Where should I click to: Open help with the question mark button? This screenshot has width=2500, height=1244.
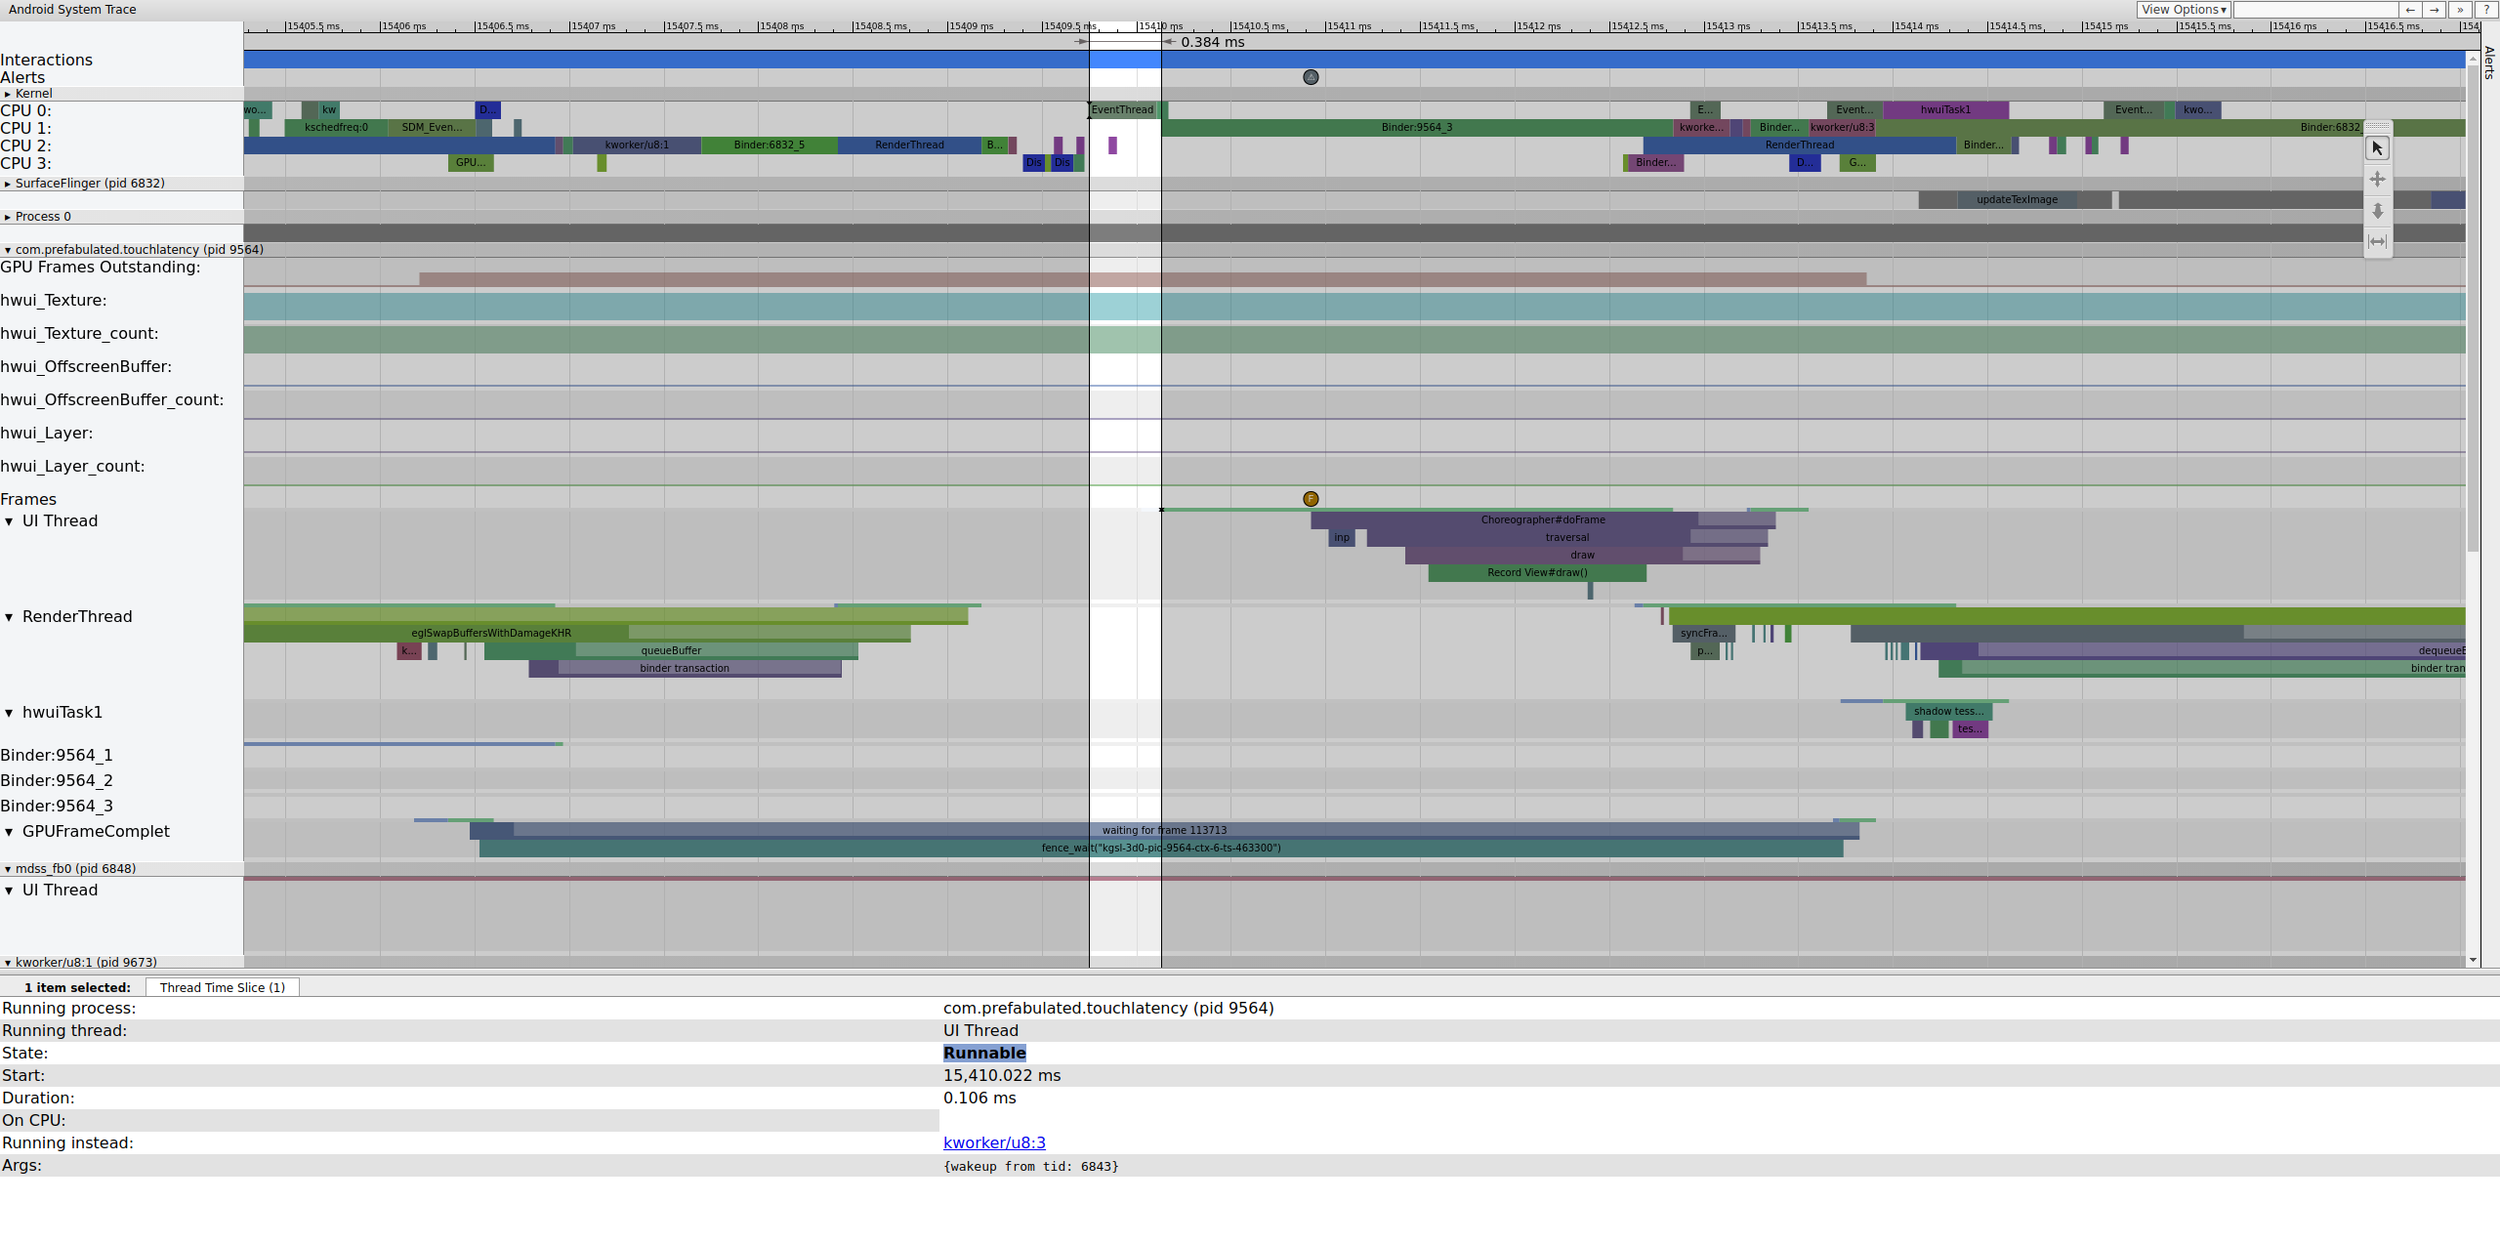pyautogui.click(x=2485, y=10)
